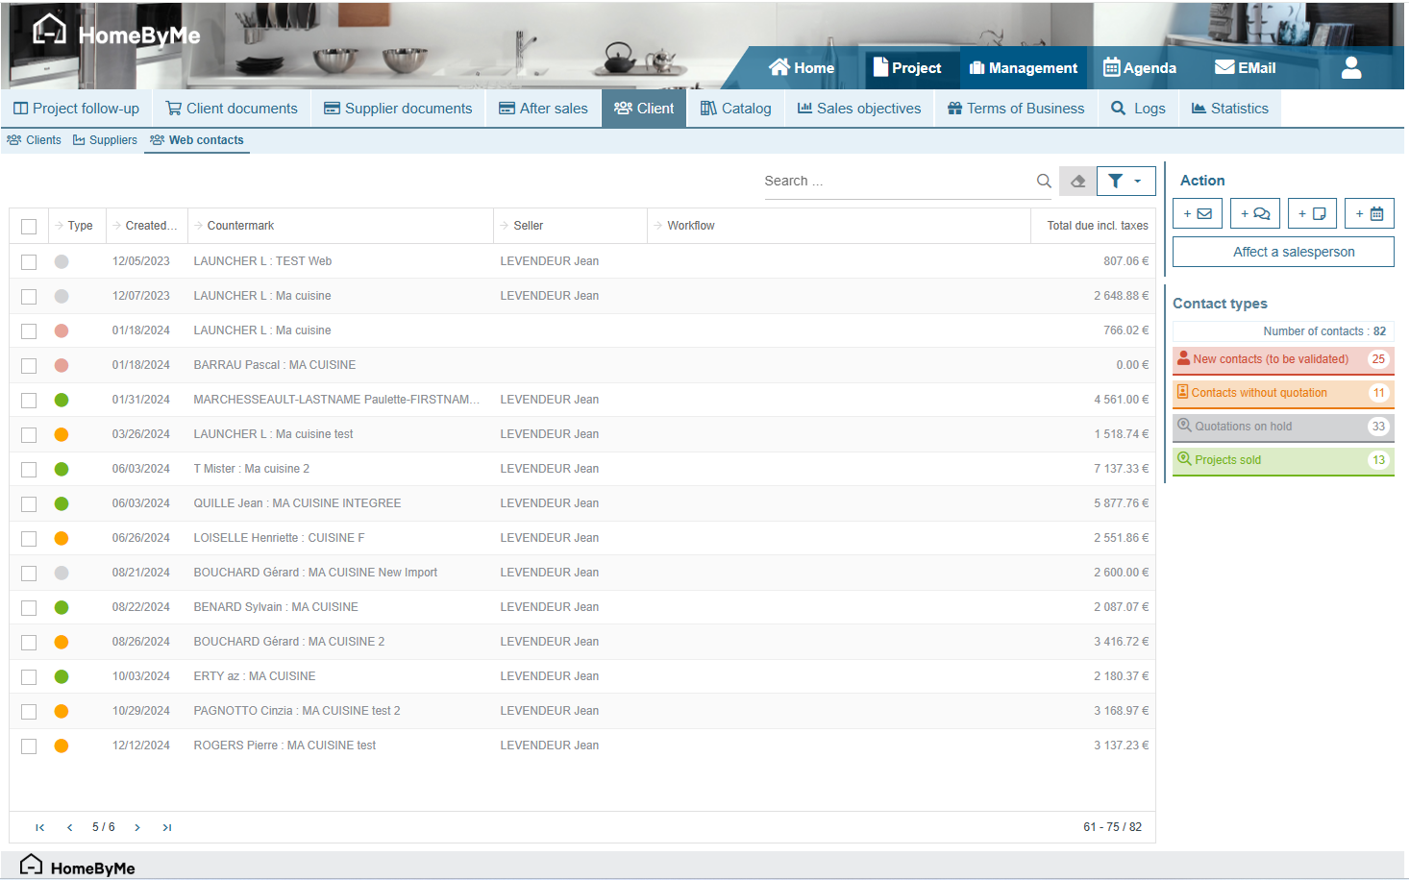The image size is (1409, 880).
Task: Click the add note action icon
Action: [1312, 214]
